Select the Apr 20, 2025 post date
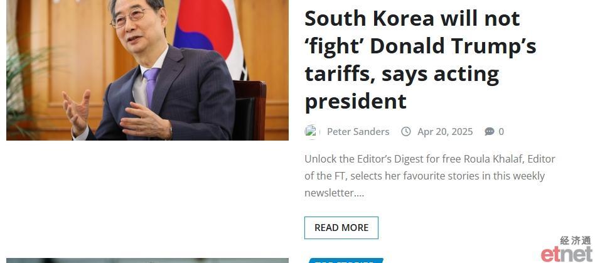This screenshot has height=263, width=595. [445, 132]
